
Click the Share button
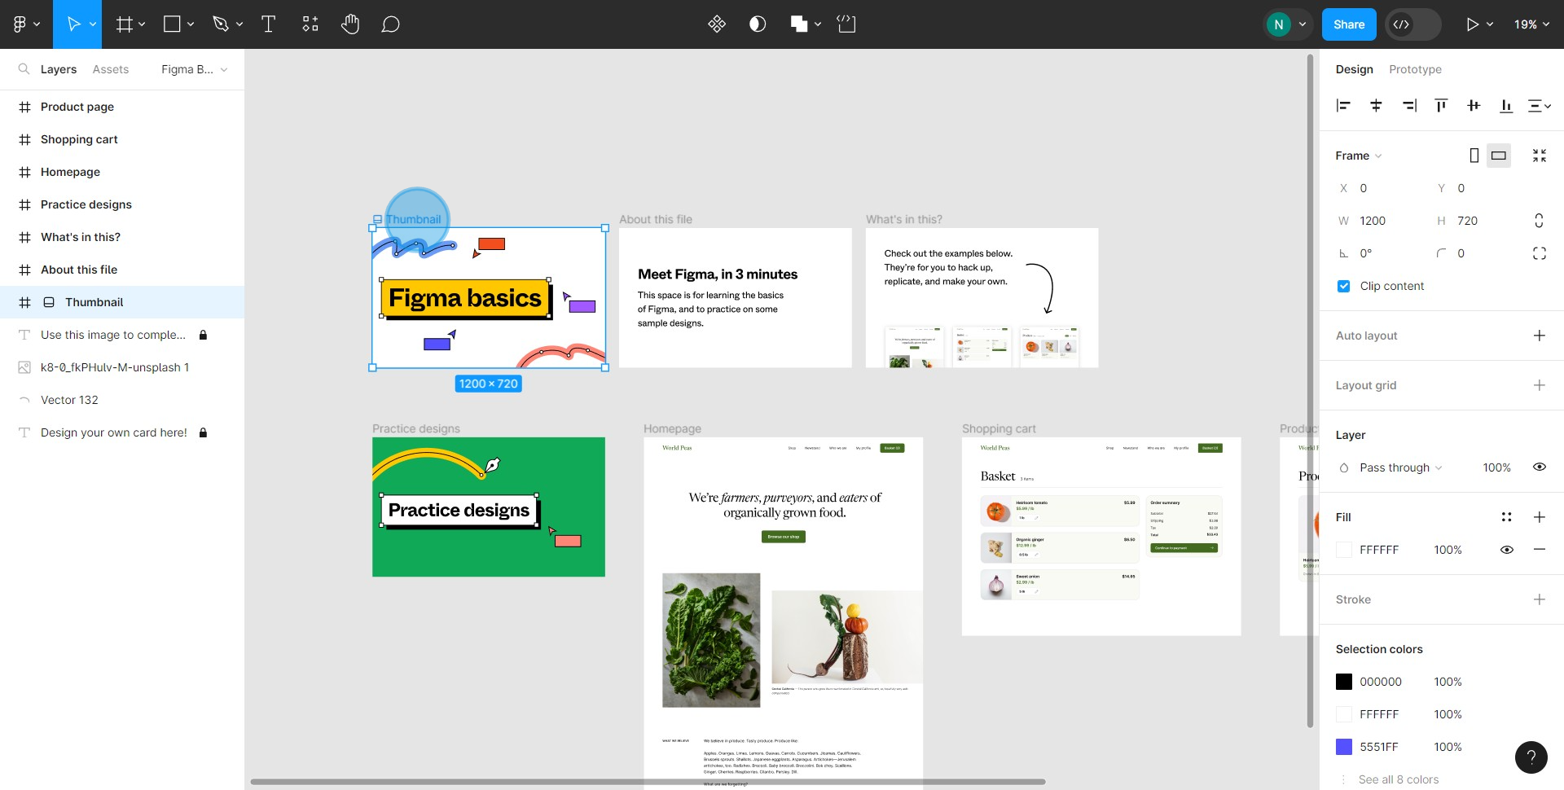click(x=1349, y=24)
